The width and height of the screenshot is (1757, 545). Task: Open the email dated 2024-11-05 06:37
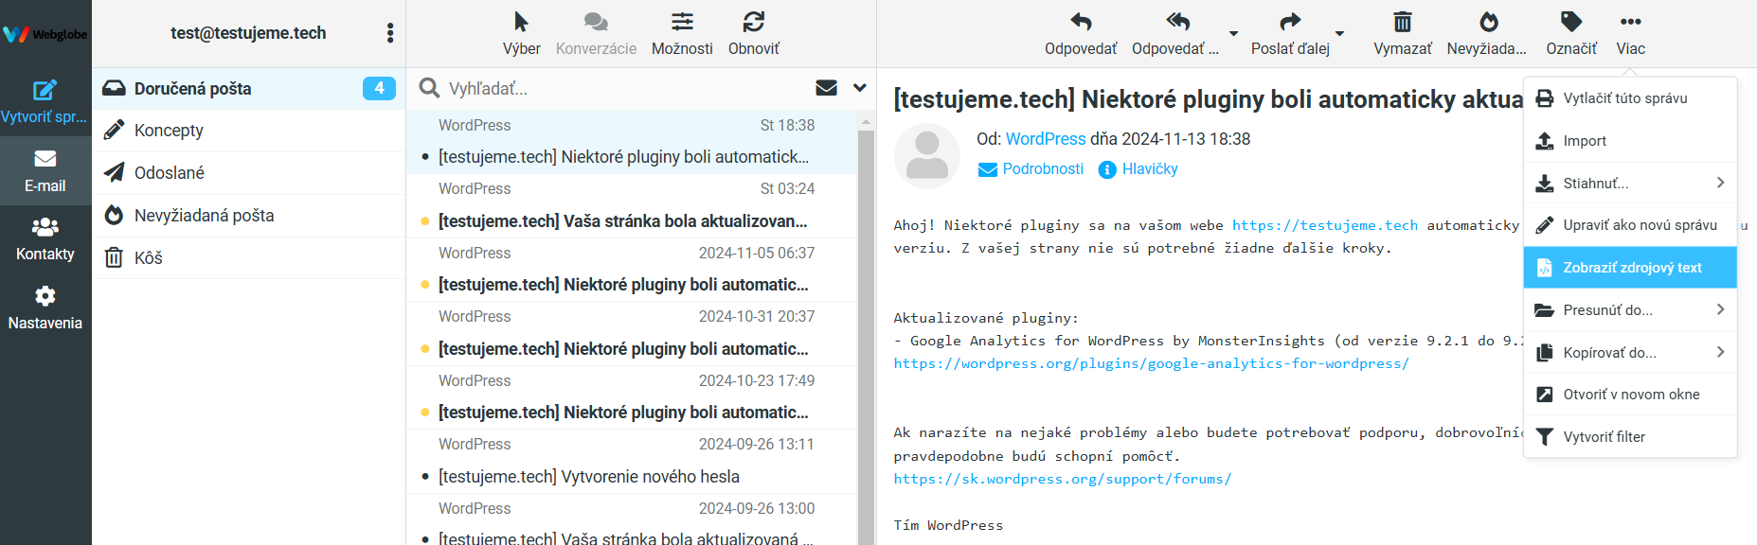coord(632,270)
